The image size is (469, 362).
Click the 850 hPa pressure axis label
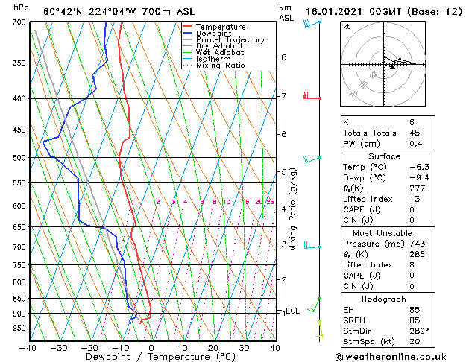(21, 299)
